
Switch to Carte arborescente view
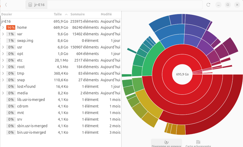point(198,143)
